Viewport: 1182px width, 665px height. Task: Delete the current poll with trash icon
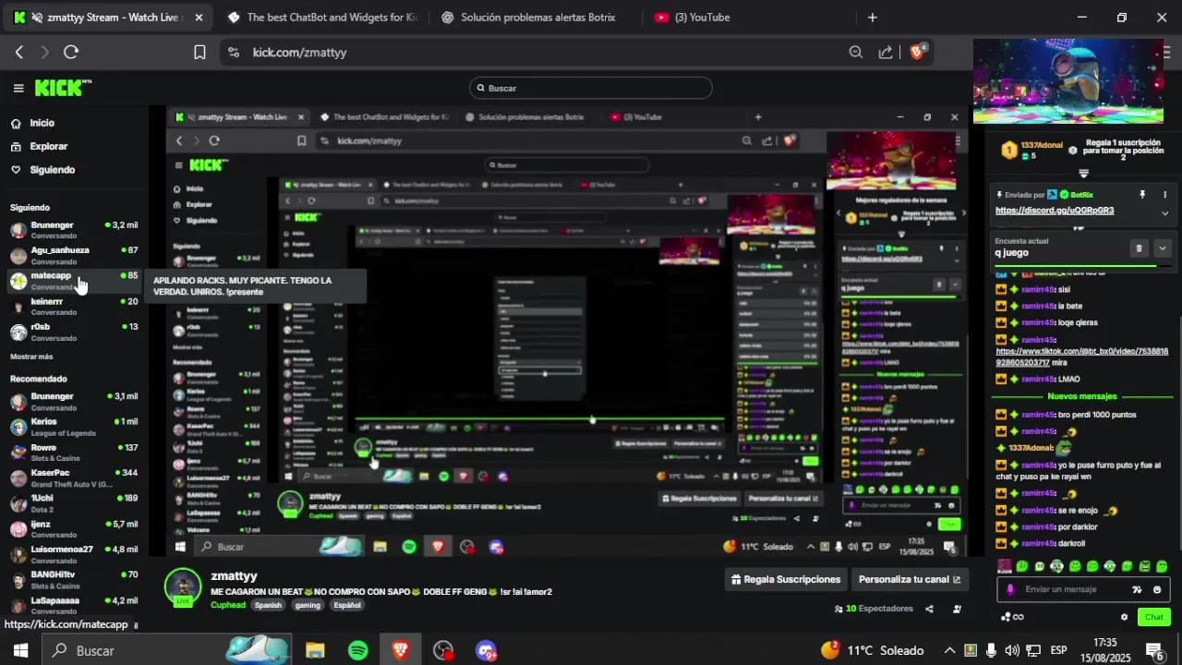1139,248
